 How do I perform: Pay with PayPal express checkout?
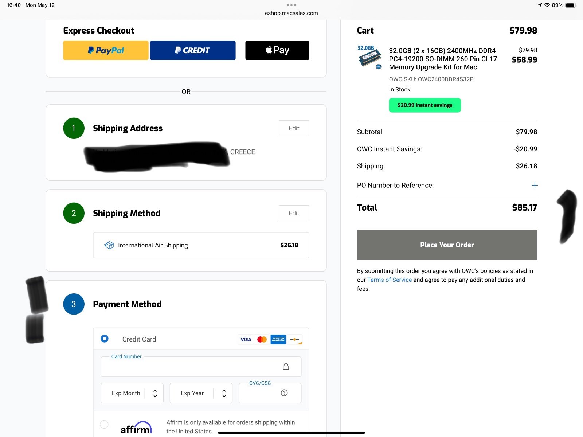tap(106, 50)
